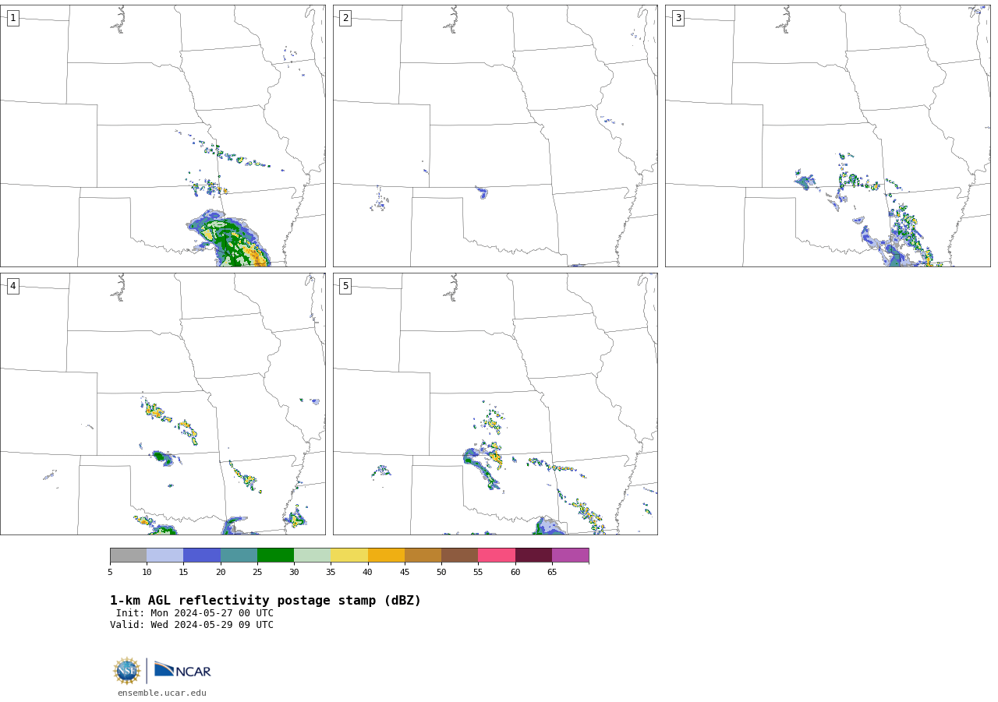998x702 pixels.
Task: Click the tan 45-50 dBZ swatch
Action: (x=423, y=555)
